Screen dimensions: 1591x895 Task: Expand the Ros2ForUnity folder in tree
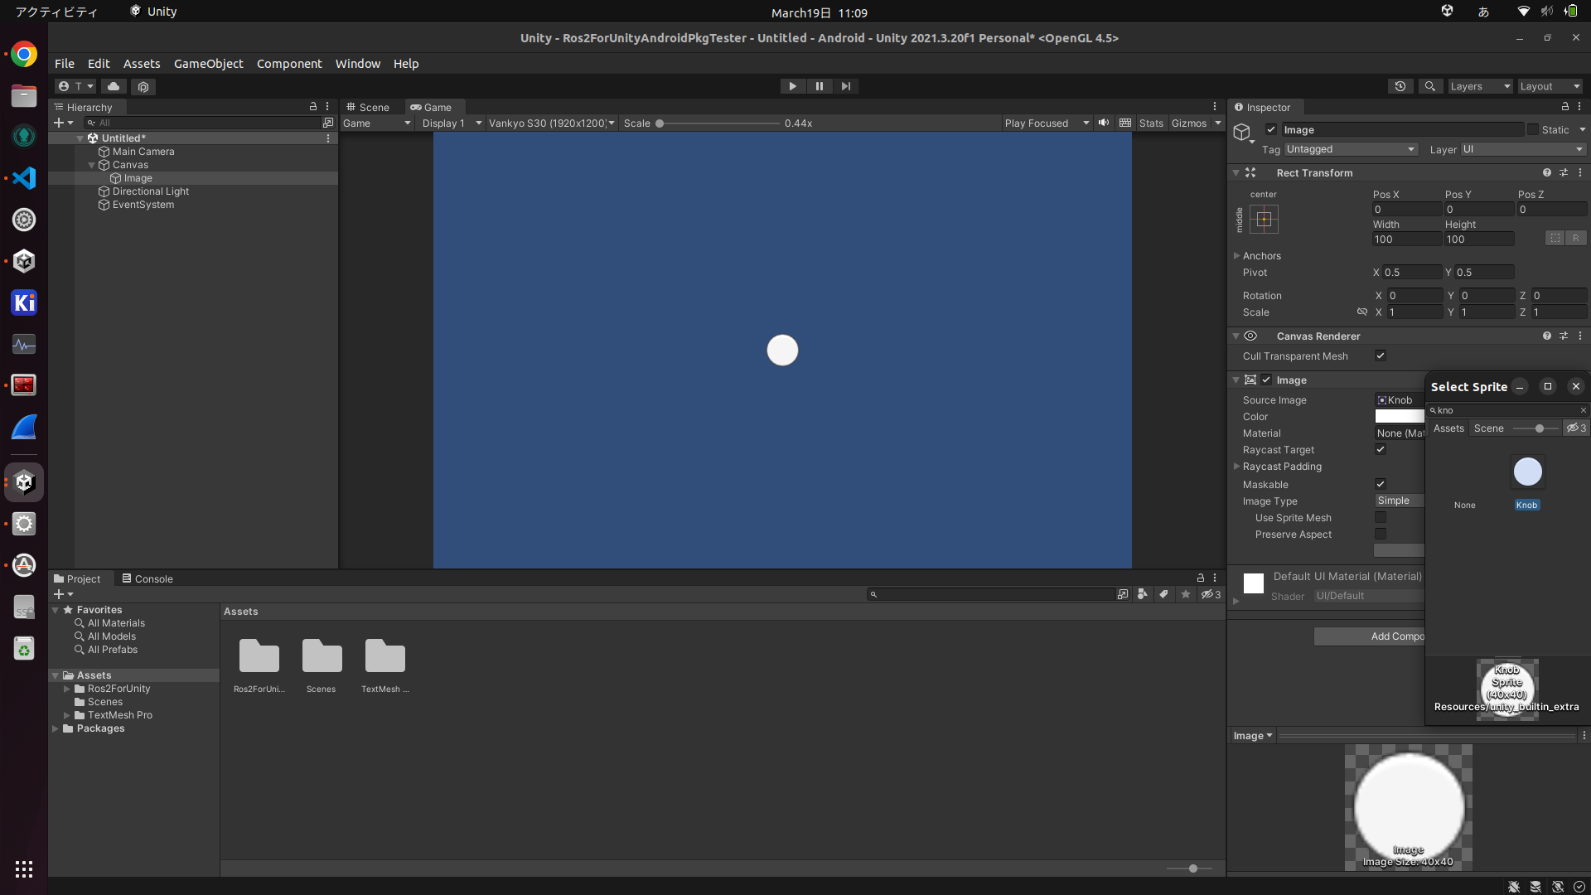67,689
